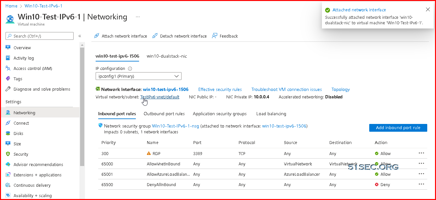The image size is (436, 200).
Task: Open Troubleshoot VM connection issues link
Action: coord(287,89)
